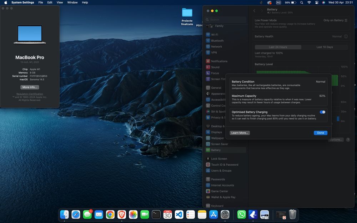The width and height of the screenshot is (357, 223).
Task: Select Notifications in settings sidebar
Action: pos(219,61)
